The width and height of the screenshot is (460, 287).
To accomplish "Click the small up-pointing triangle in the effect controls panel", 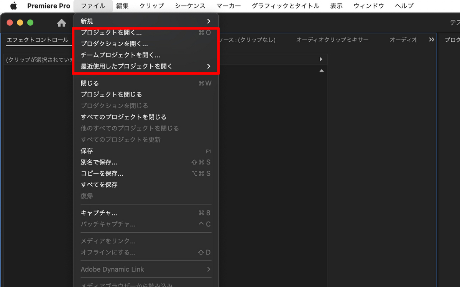I will pos(322,70).
